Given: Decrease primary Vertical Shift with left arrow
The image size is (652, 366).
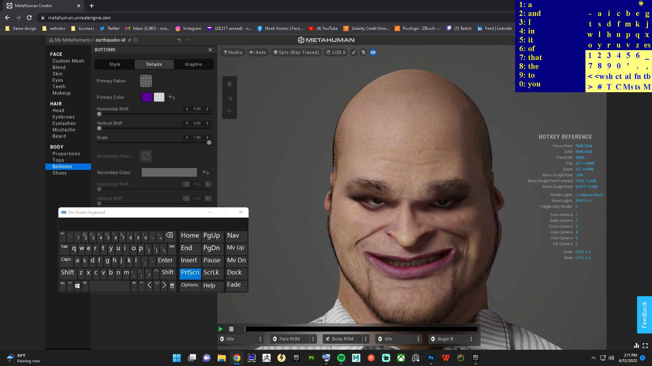Looking at the screenshot, I should pos(187,123).
